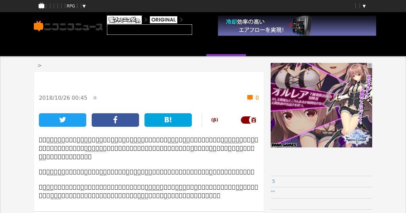The width and height of the screenshot is (406, 213).
Task: Click the chevron after the Denfaminico Gamer logo
Action: 146,20
